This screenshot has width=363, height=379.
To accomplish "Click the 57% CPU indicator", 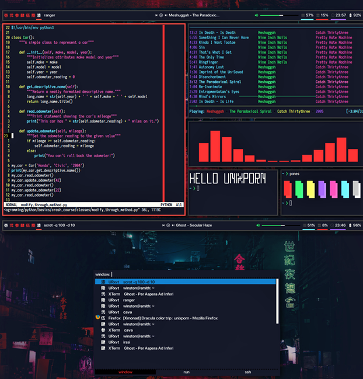I will (308, 15).
